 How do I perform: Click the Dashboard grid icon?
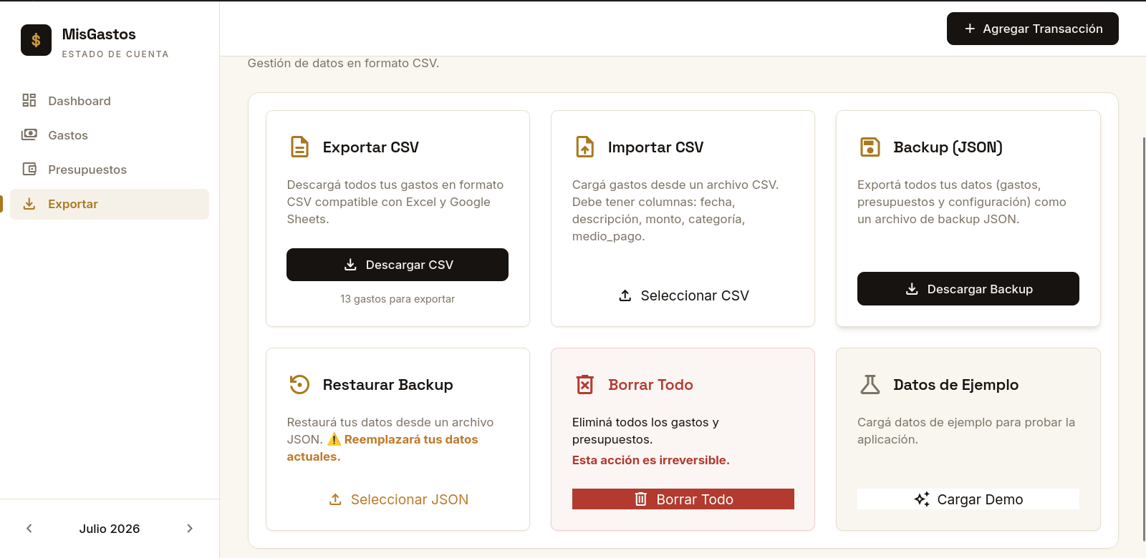29,100
